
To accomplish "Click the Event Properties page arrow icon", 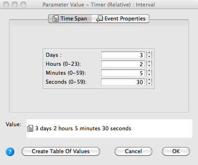I will (100, 18).
